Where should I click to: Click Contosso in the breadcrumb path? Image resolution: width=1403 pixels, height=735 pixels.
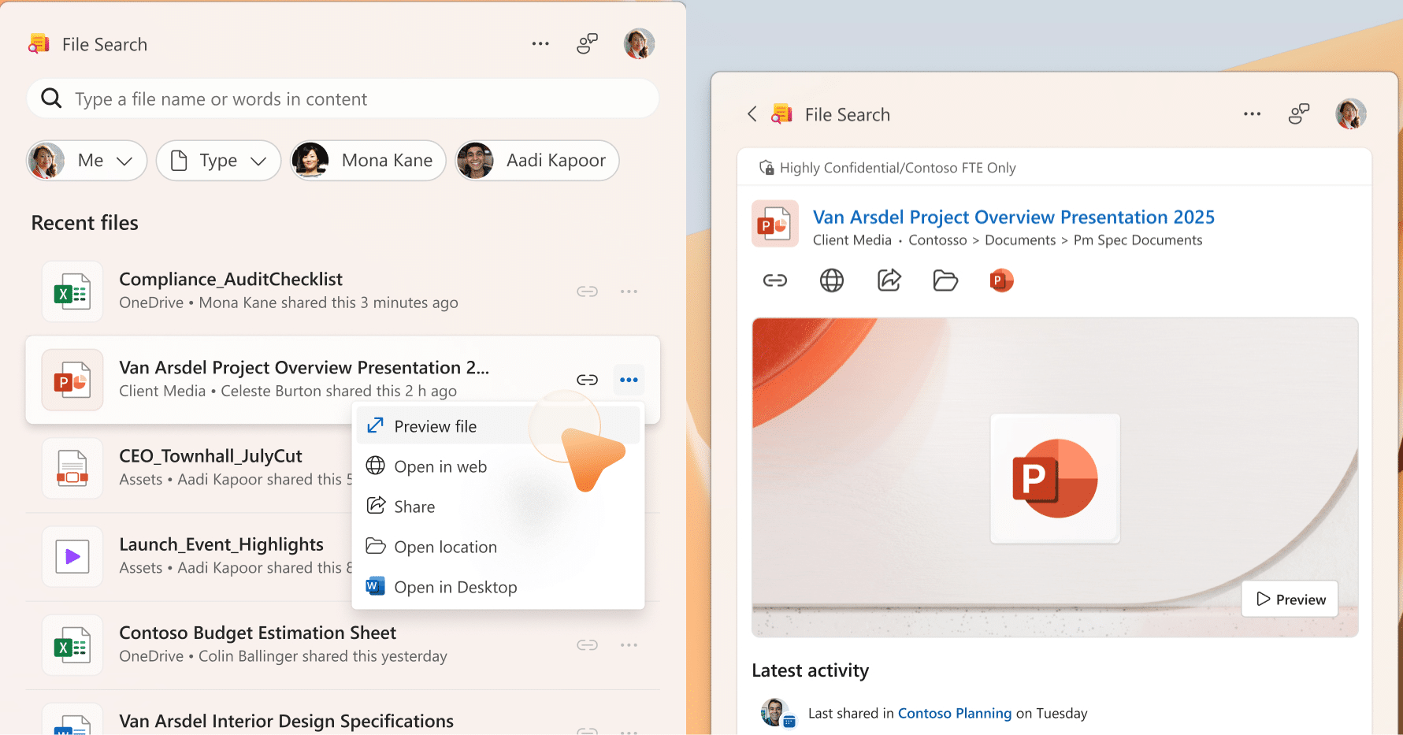click(x=937, y=240)
